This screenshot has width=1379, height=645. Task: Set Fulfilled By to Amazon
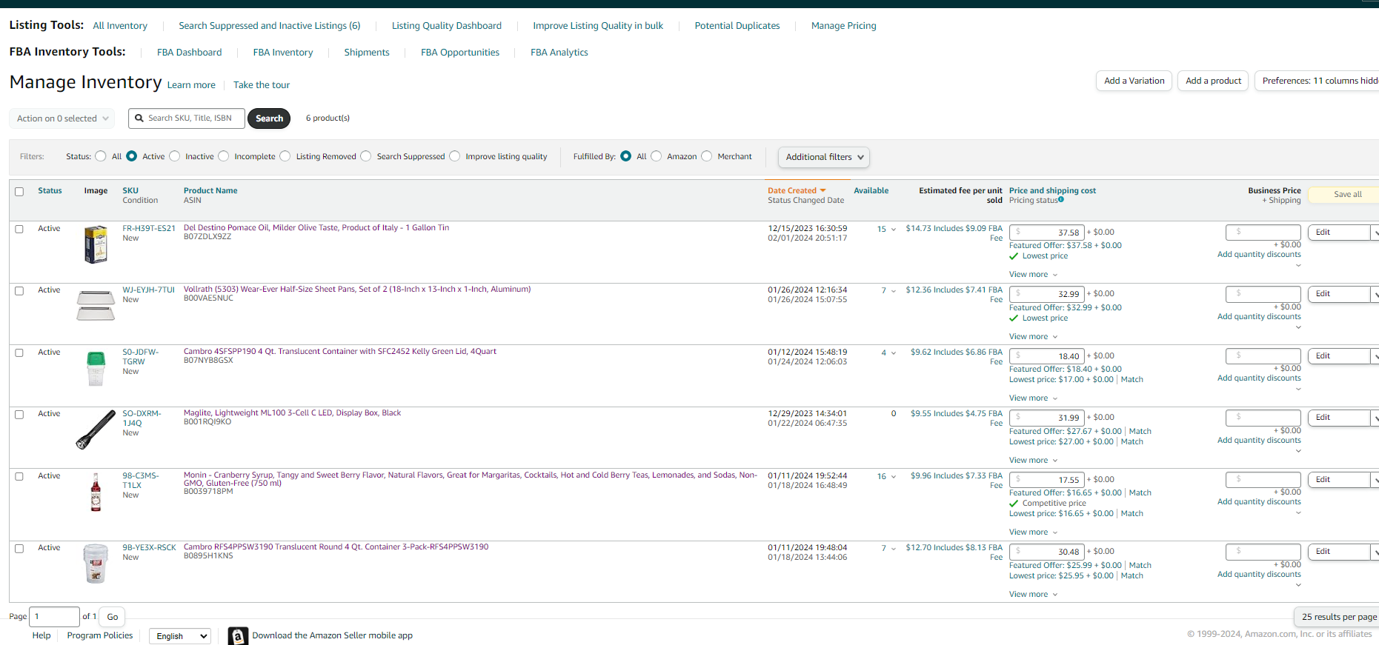[x=657, y=156]
